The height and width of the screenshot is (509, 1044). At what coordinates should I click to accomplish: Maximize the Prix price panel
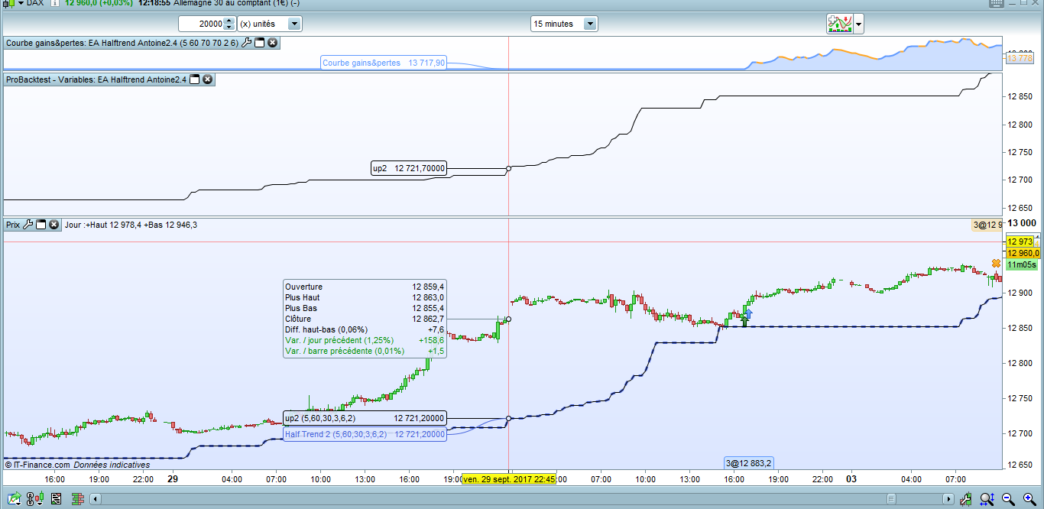[x=41, y=225]
